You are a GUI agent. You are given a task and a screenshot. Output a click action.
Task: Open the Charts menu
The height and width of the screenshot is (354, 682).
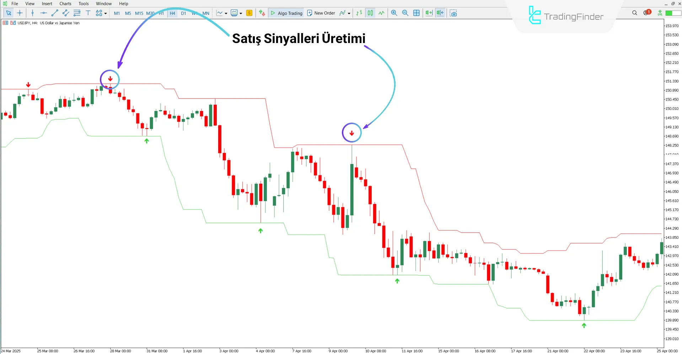[x=65, y=4]
